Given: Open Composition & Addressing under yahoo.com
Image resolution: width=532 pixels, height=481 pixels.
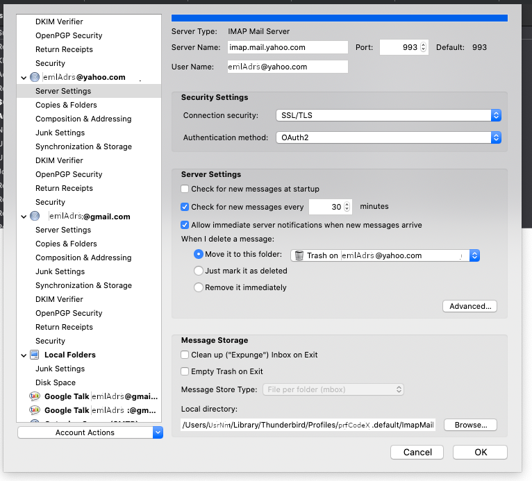Looking at the screenshot, I should [x=89, y=119].
